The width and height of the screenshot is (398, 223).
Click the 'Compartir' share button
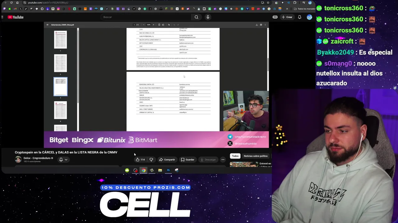coord(167,160)
